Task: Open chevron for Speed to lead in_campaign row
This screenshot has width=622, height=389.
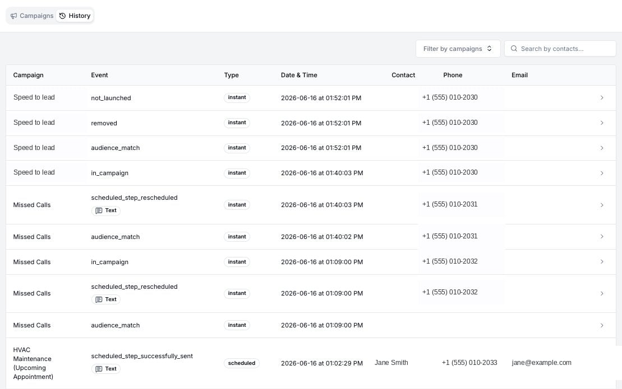Action: 602,174
